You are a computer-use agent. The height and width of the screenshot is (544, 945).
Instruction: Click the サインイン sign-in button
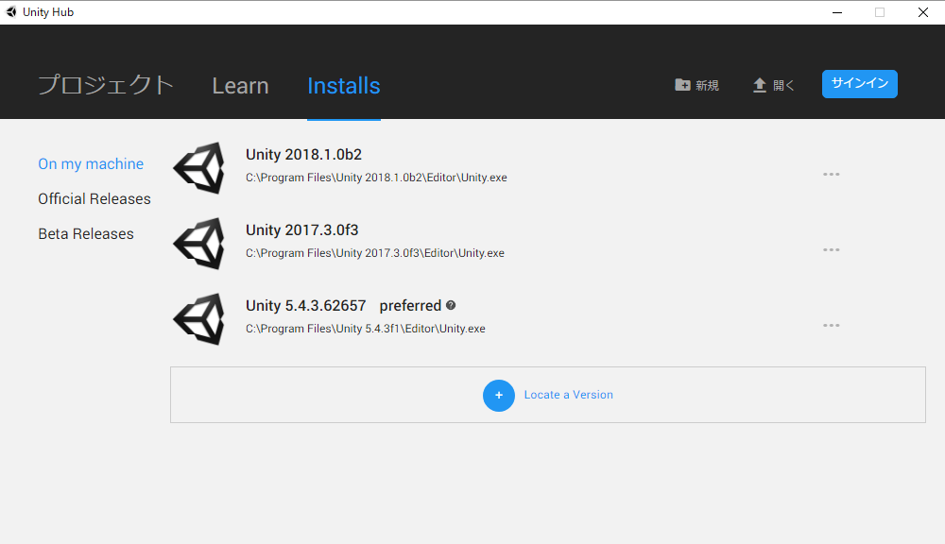pos(859,84)
